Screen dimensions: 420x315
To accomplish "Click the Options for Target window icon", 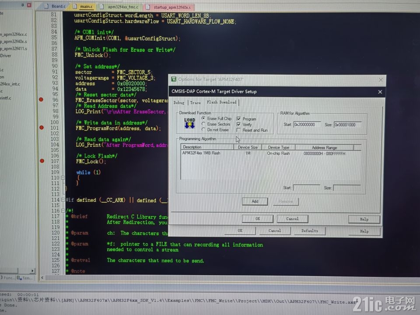I will [x=174, y=79].
